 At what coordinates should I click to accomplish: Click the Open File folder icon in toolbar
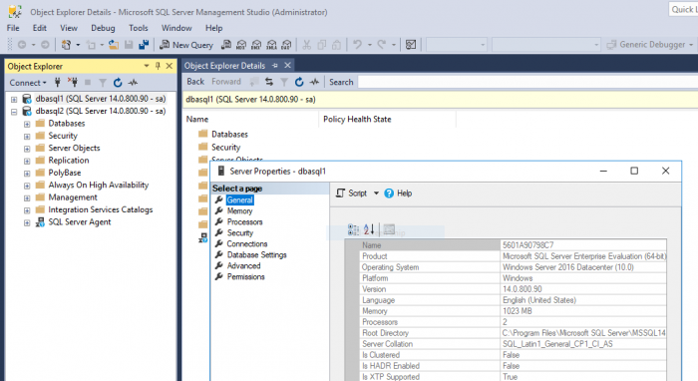(114, 45)
